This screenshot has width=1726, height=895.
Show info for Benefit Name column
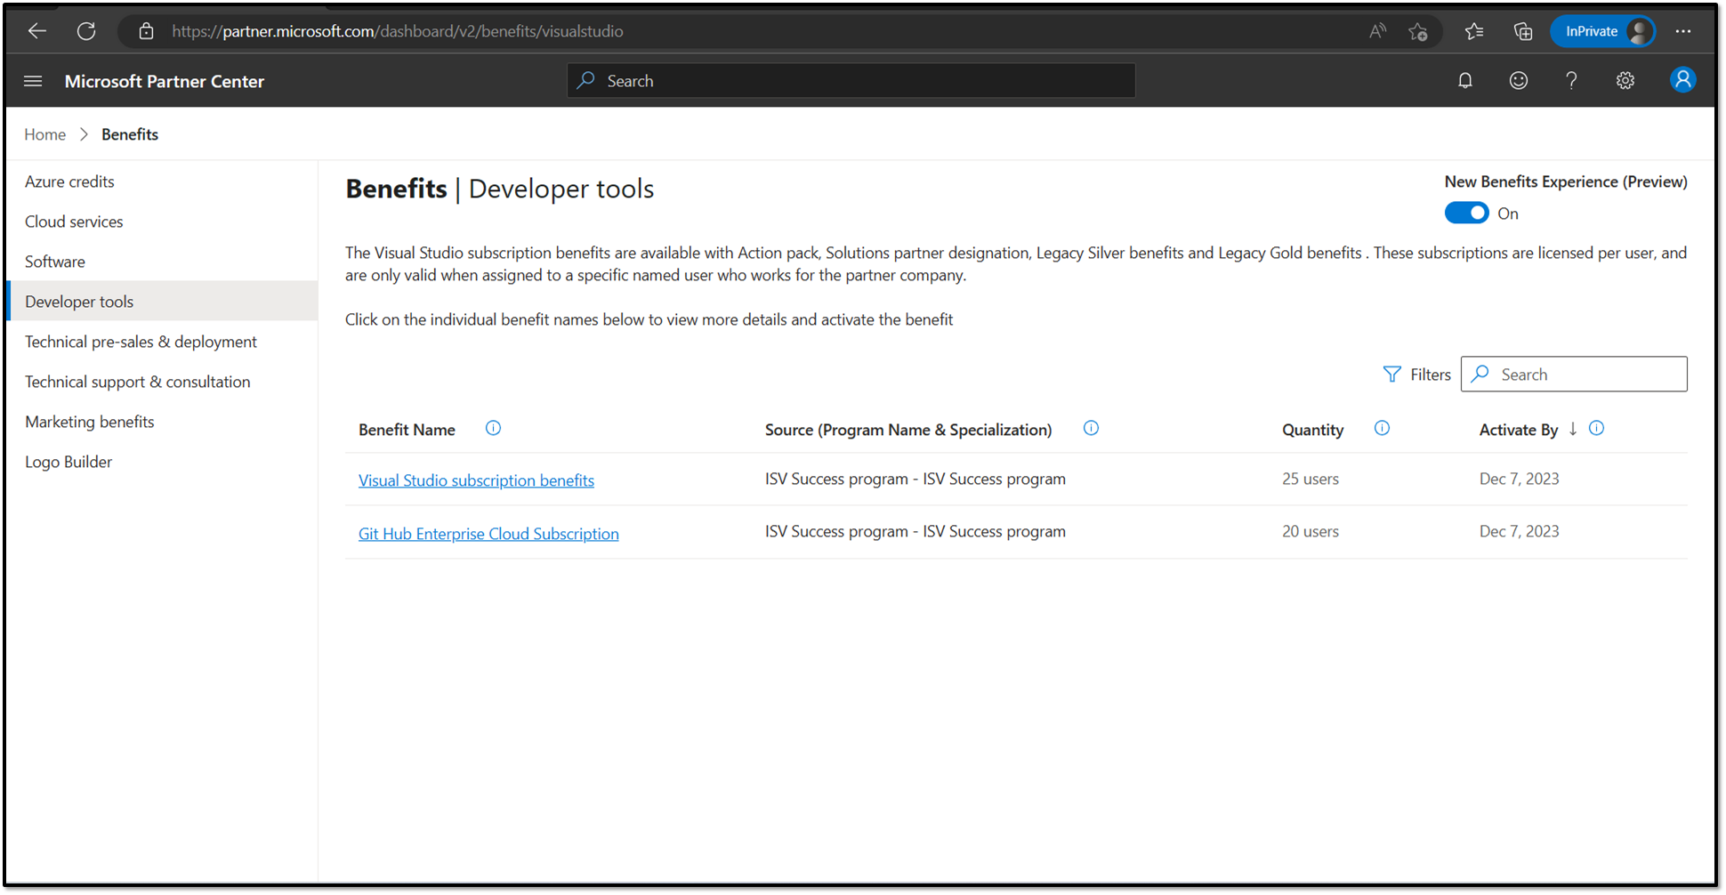[x=493, y=429]
